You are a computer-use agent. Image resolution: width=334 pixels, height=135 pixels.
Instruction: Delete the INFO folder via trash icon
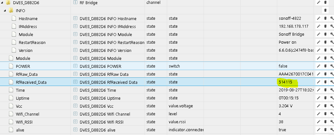[325, 11]
